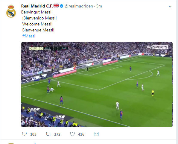This screenshot has width=178, height=144.
Task: Open the #Messi hashtag link
Action: (29, 36)
